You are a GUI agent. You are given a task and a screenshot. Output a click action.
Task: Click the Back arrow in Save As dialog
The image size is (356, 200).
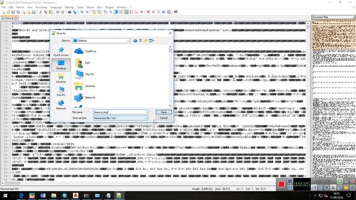(135, 41)
